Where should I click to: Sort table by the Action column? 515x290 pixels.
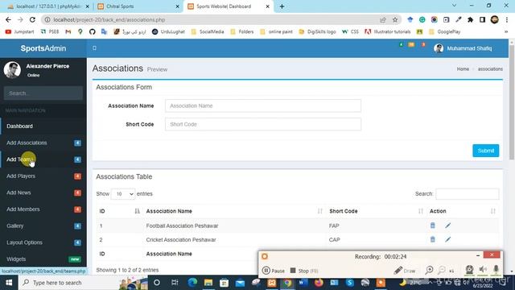[463, 211]
